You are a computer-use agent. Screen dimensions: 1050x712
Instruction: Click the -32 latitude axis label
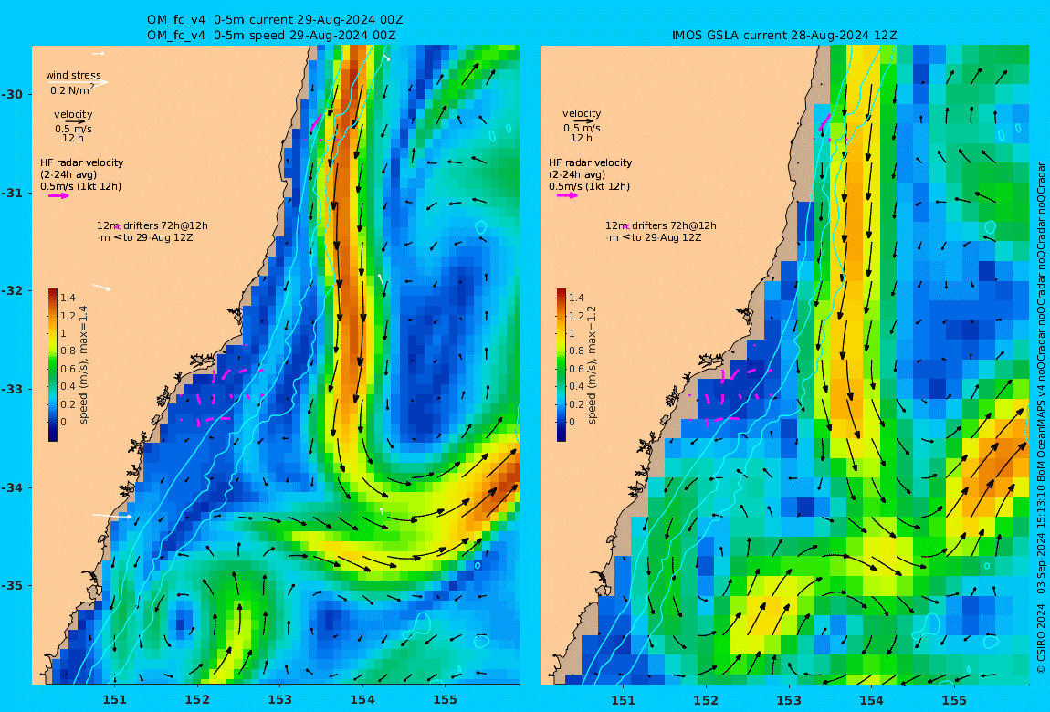(12, 292)
